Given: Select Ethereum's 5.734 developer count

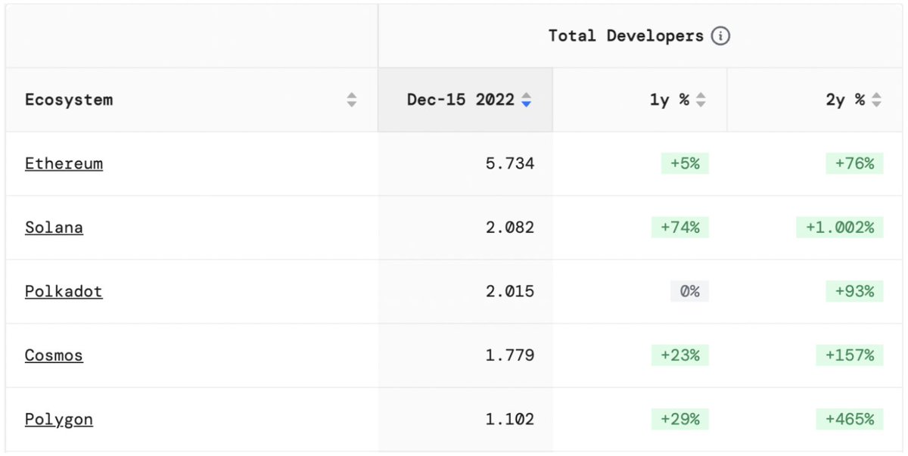Looking at the screenshot, I should click(510, 163).
